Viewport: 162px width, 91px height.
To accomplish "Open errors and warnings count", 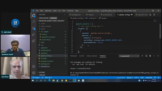I will (x=48, y=78).
